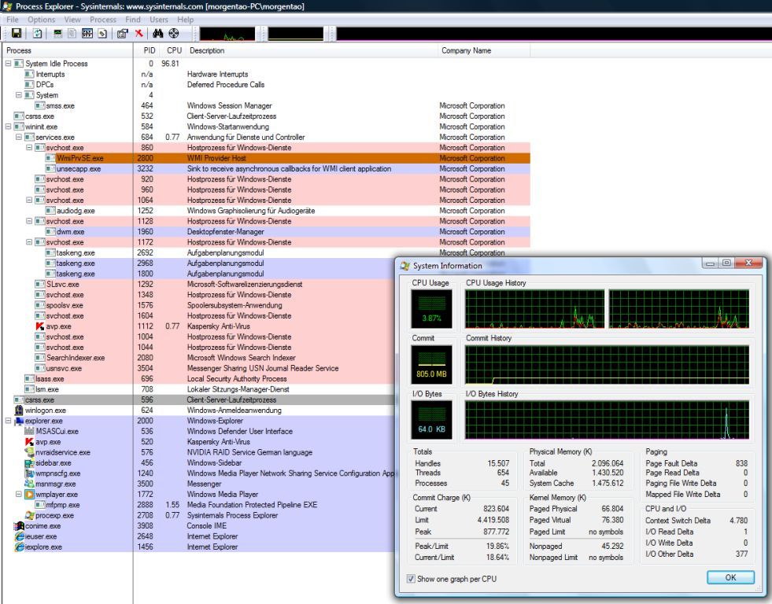Image resolution: width=772 pixels, height=604 pixels.
Task: Click the commit history mini graph in toolbar
Action: [x=295, y=34]
